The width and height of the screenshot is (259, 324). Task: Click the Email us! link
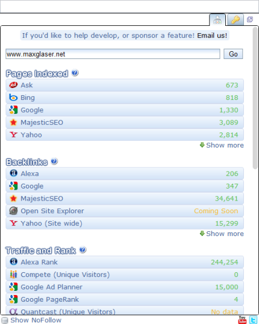[x=212, y=36]
